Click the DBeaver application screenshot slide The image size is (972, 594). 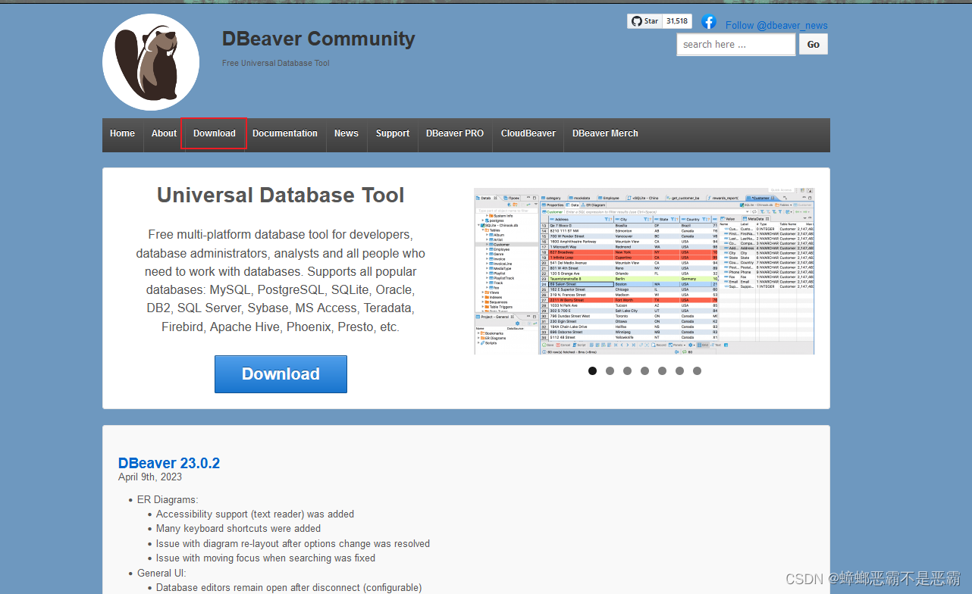644,271
